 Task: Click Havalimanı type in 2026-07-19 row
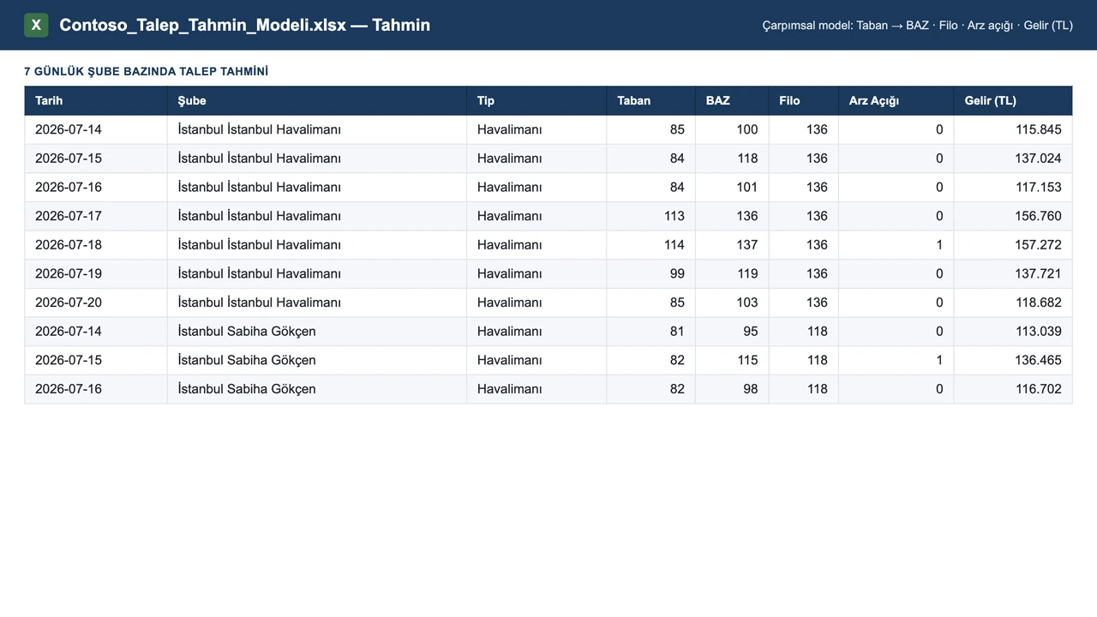510,273
